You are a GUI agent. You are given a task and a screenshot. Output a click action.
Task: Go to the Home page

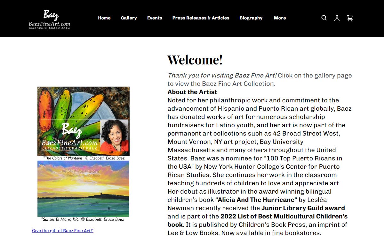[x=104, y=18]
